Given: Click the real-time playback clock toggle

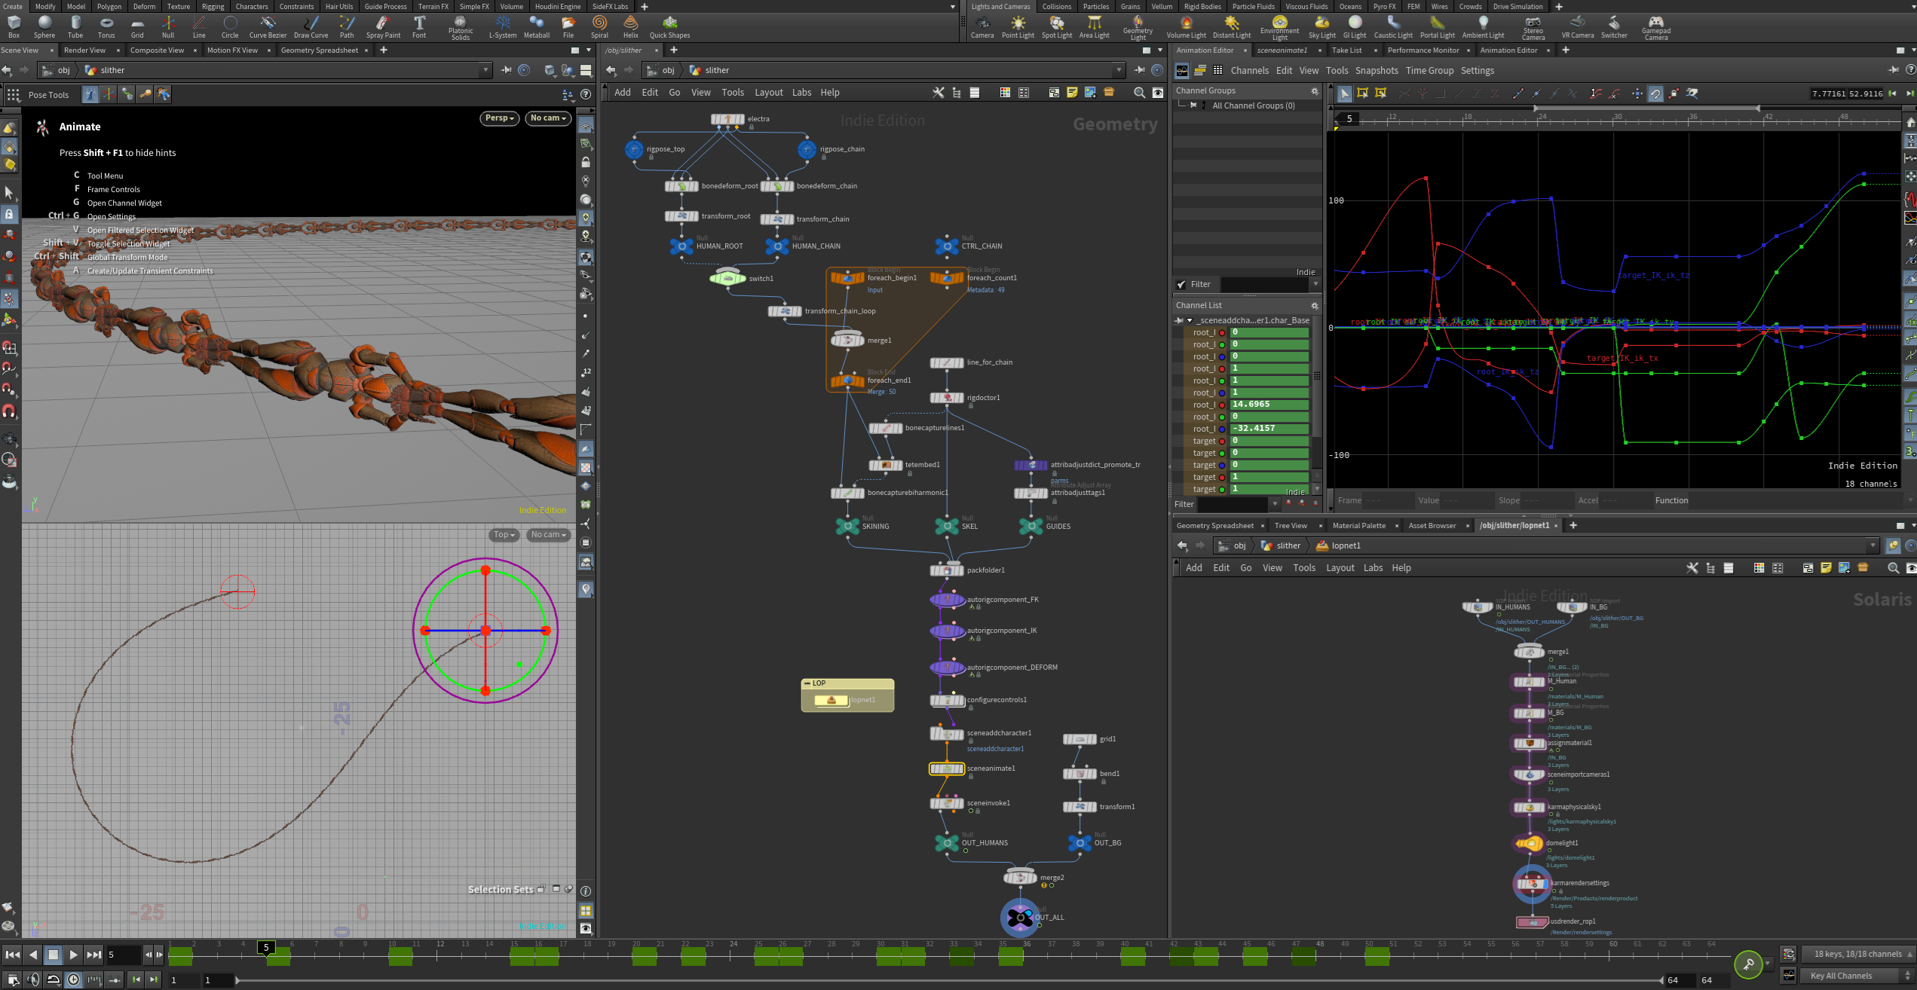Looking at the screenshot, I should (x=73, y=979).
